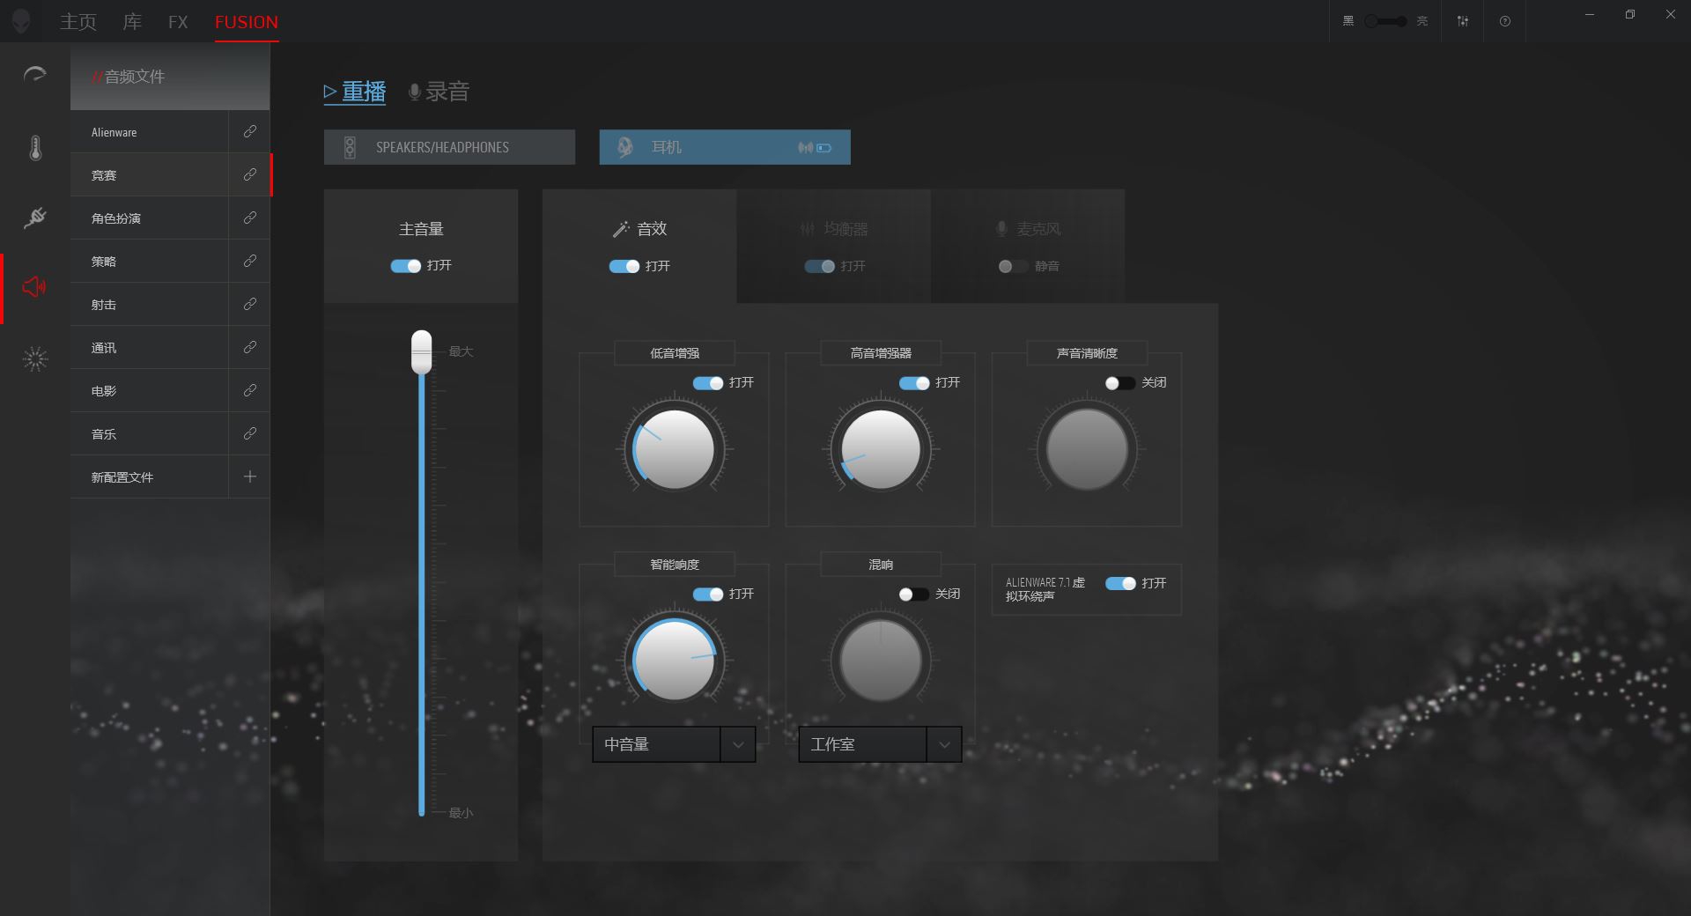Image resolution: width=1691 pixels, height=916 pixels.
Task: Open the help question mark icon
Action: 1504,21
